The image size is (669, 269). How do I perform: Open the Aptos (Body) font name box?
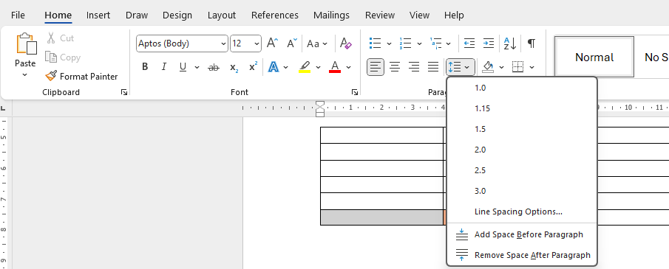(x=182, y=43)
